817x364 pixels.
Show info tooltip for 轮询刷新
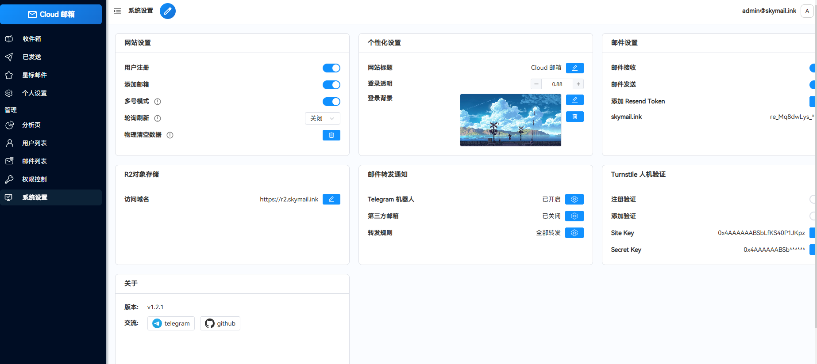pyautogui.click(x=158, y=118)
